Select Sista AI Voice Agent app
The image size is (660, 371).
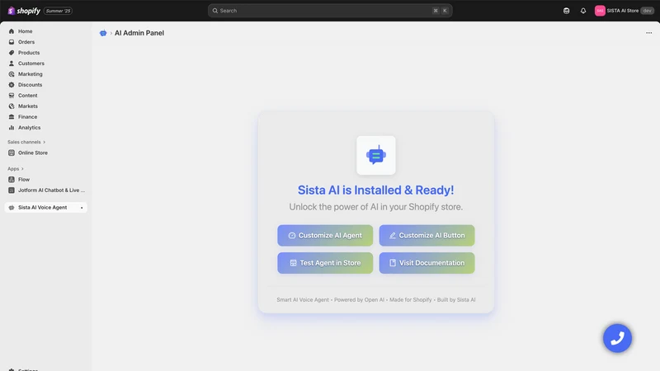coord(45,208)
